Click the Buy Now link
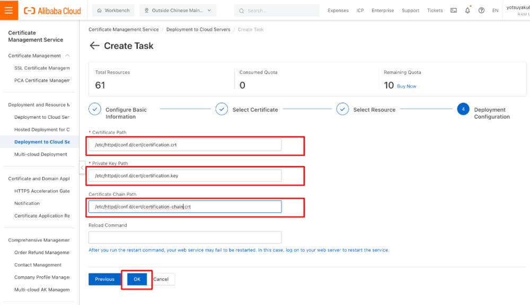 [407, 86]
